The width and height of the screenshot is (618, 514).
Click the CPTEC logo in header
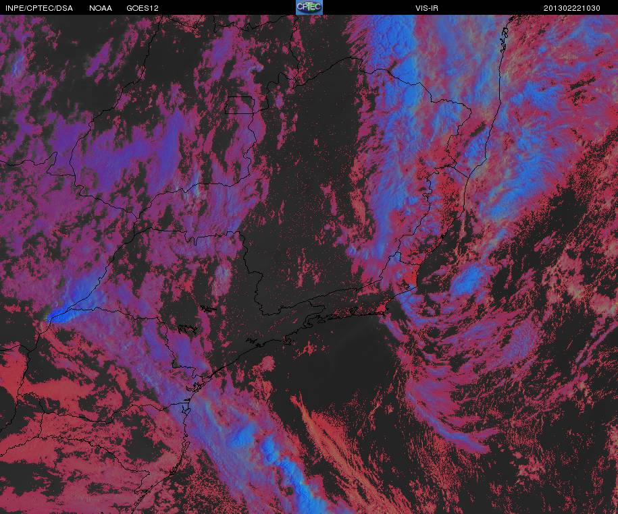click(309, 7)
